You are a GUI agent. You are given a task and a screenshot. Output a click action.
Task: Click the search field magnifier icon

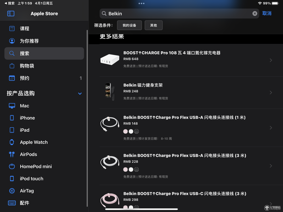(104, 13)
